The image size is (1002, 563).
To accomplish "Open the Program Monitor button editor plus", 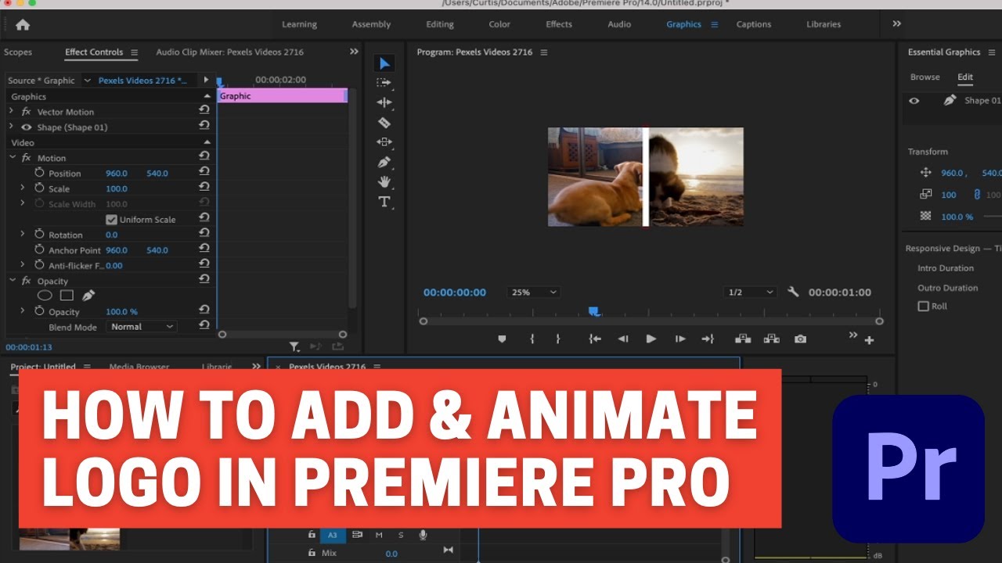I will [869, 340].
